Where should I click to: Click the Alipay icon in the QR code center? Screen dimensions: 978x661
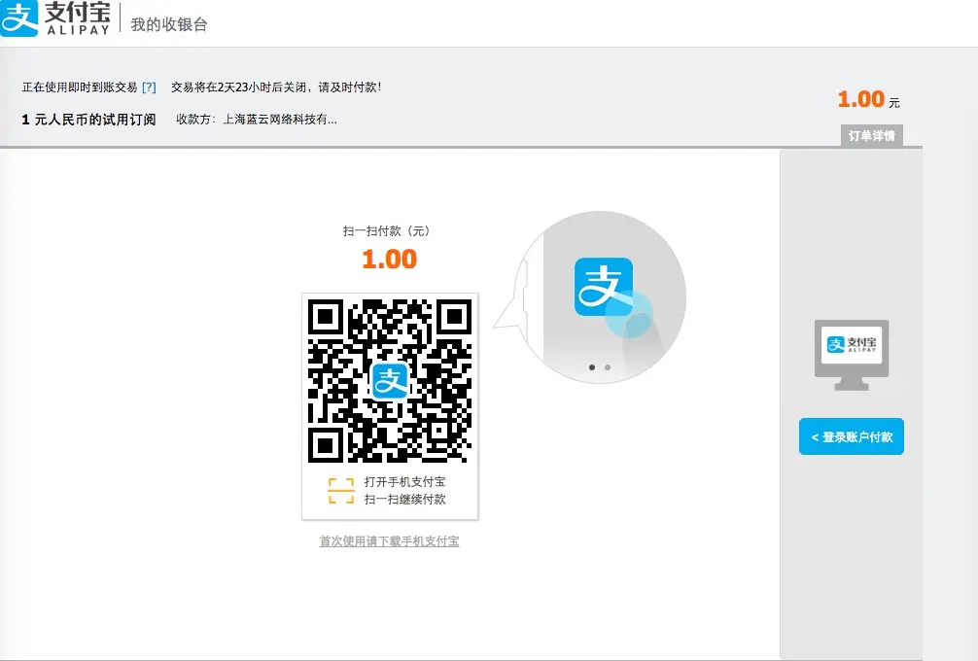[x=390, y=380]
